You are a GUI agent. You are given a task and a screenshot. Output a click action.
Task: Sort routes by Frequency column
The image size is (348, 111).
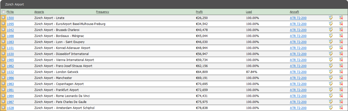click(103, 12)
